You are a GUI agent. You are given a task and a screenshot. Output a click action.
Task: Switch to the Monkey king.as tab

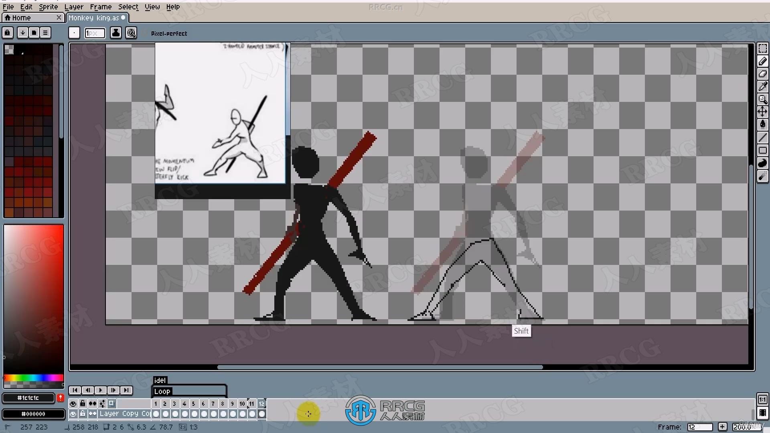tap(97, 18)
